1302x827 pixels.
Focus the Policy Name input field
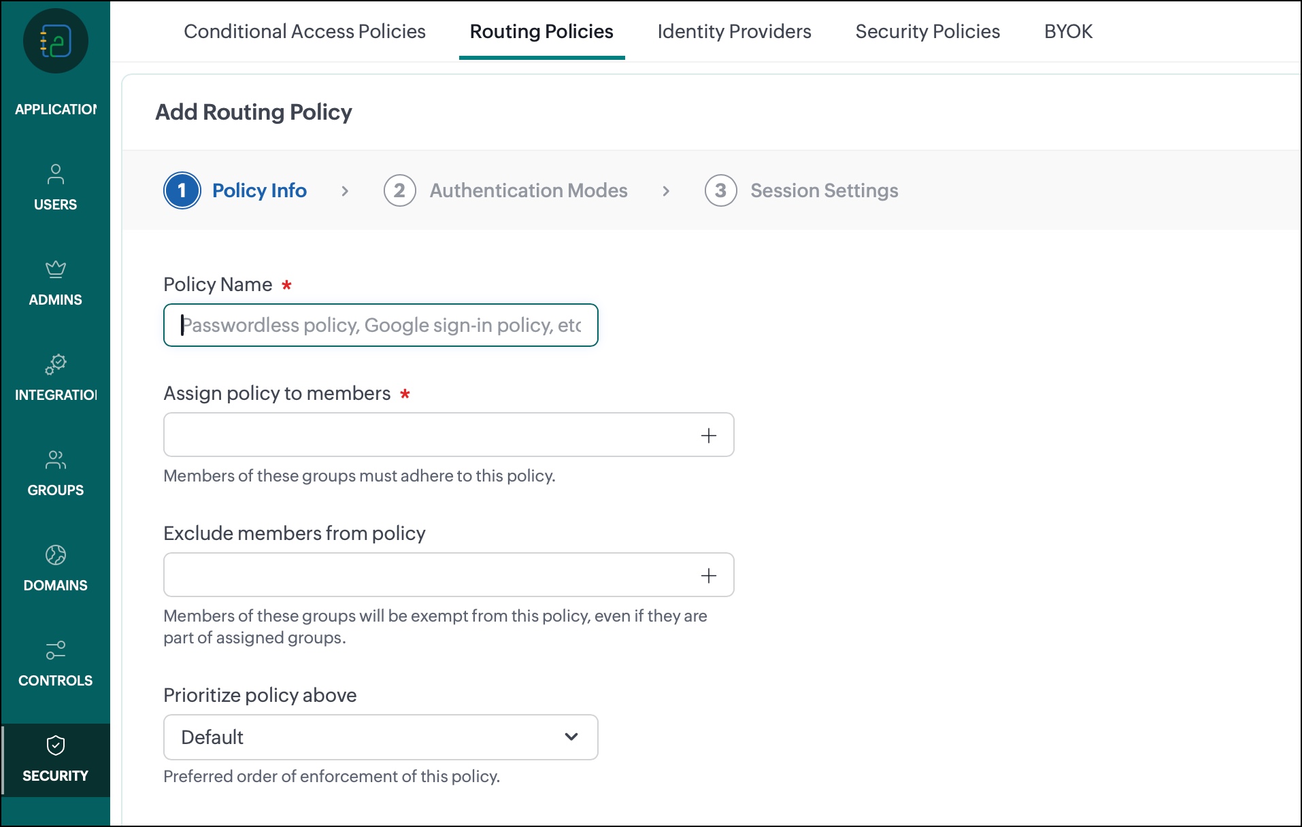point(380,325)
